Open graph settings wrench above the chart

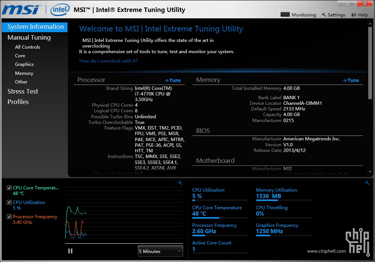click(180, 183)
